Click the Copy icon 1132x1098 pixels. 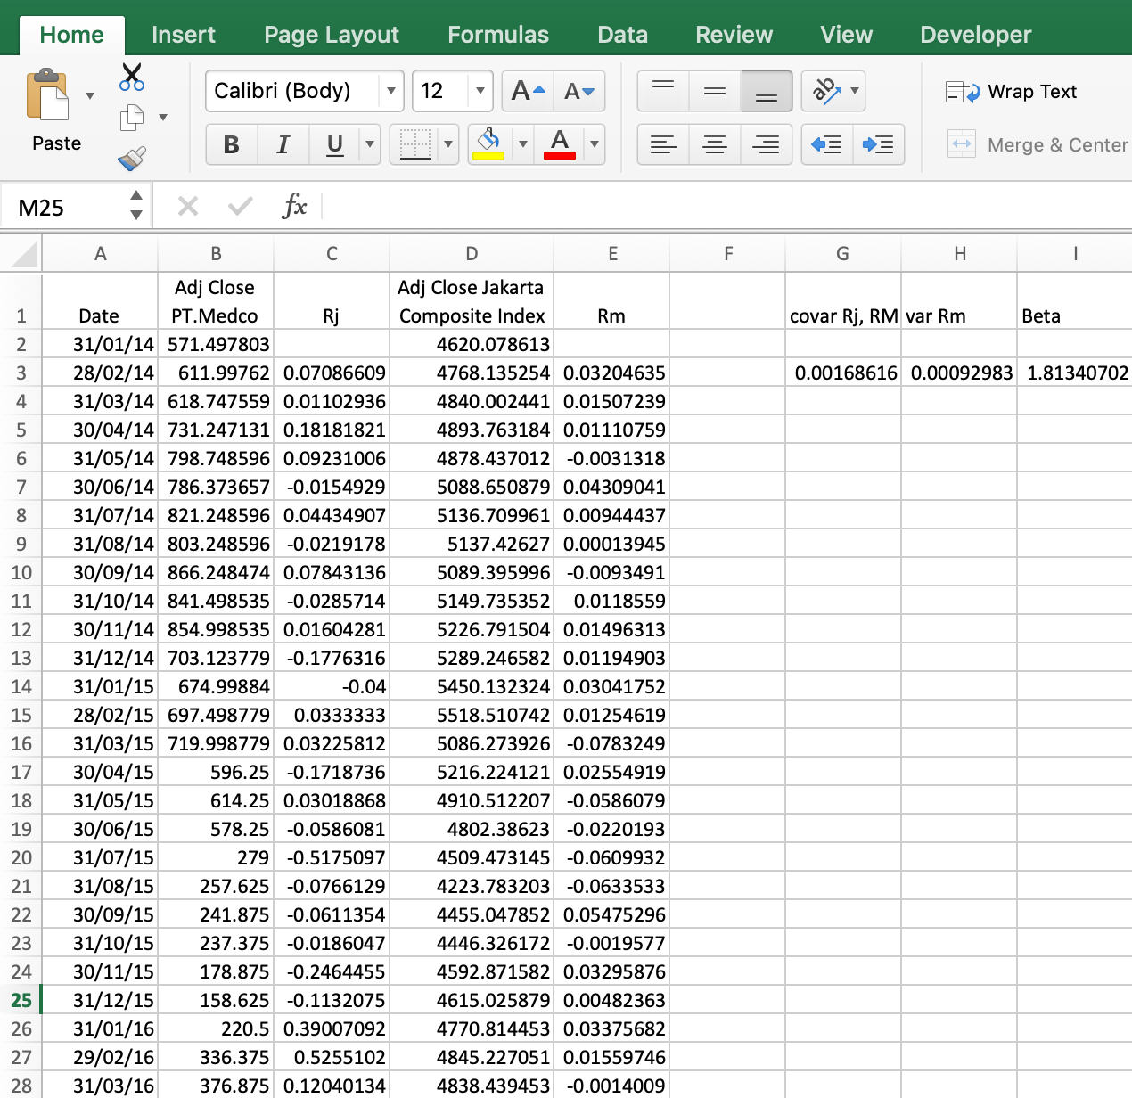pyautogui.click(x=132, y=118)
